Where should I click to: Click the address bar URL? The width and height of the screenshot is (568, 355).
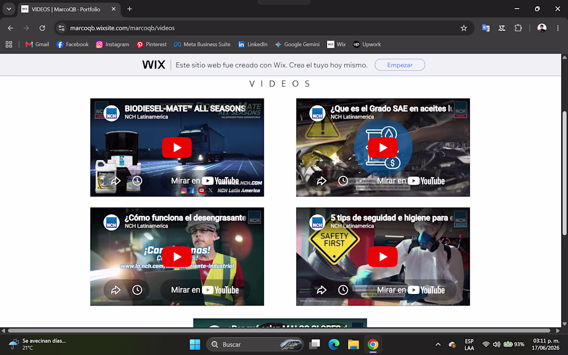[122, 28]
